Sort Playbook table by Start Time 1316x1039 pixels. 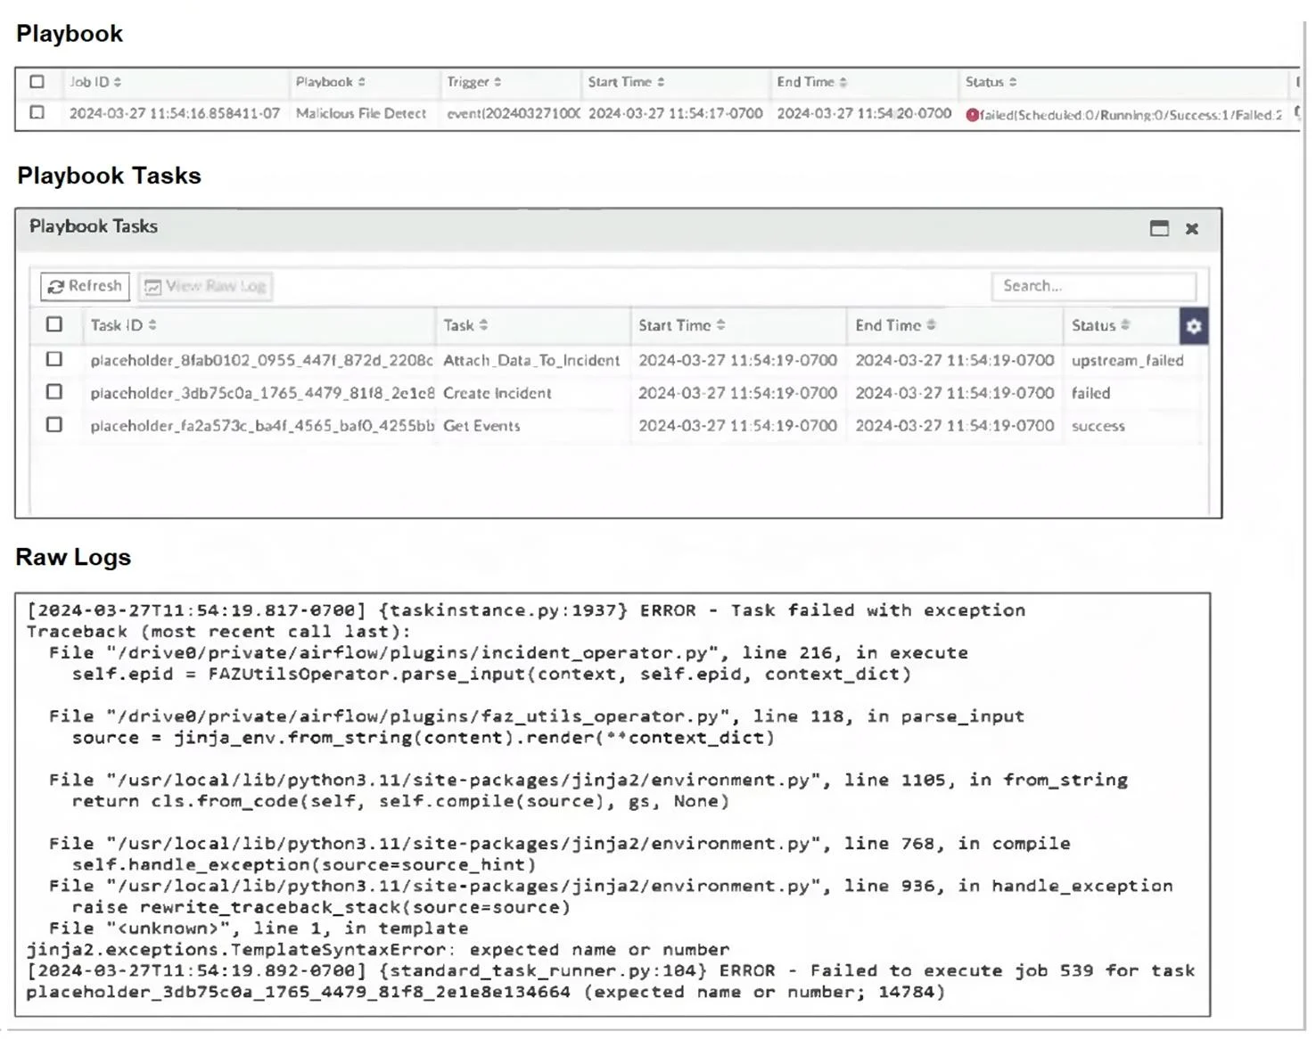(x=626, y=82)
